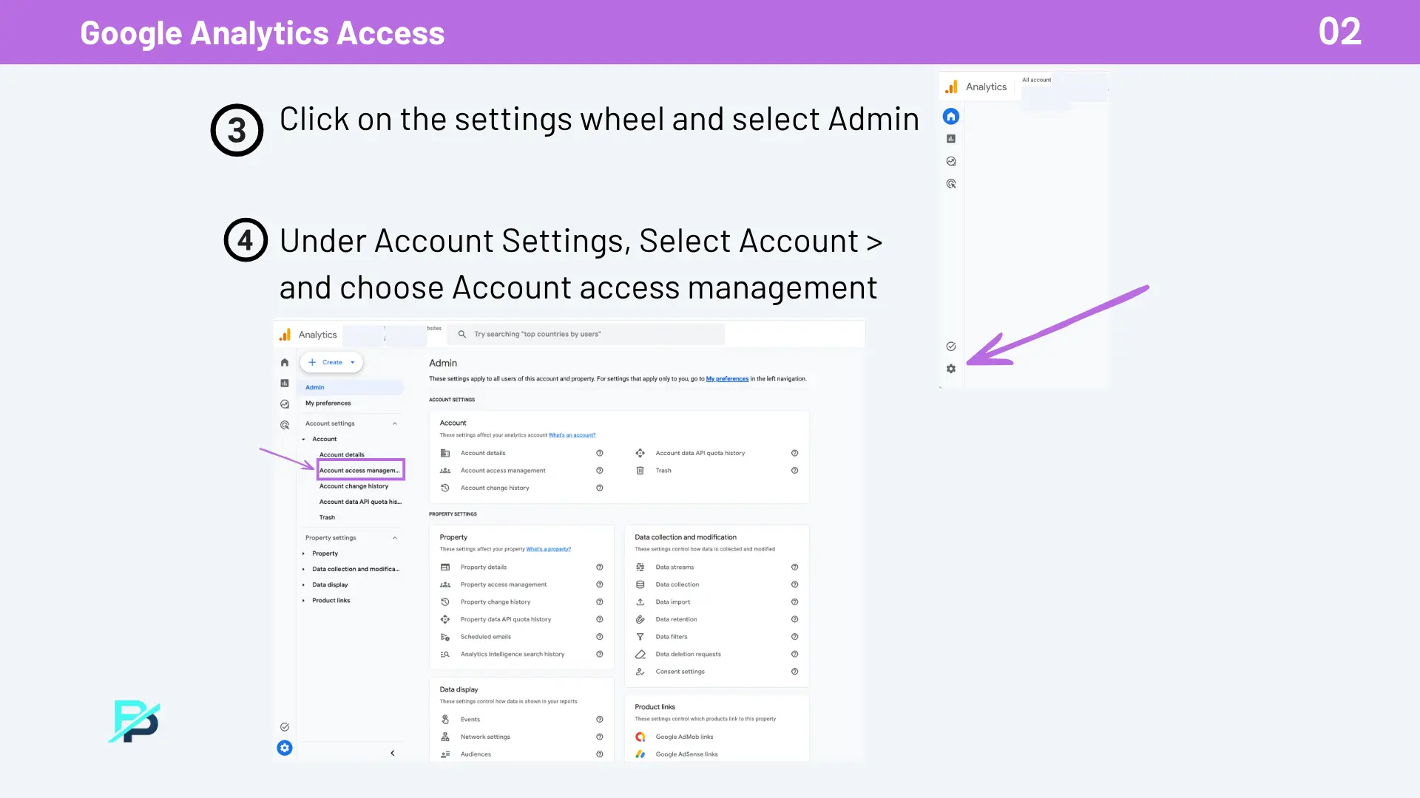This screenshot has width=1420, height=798.
Task: Click the help icon next to Trash
Action: (795, 471)
